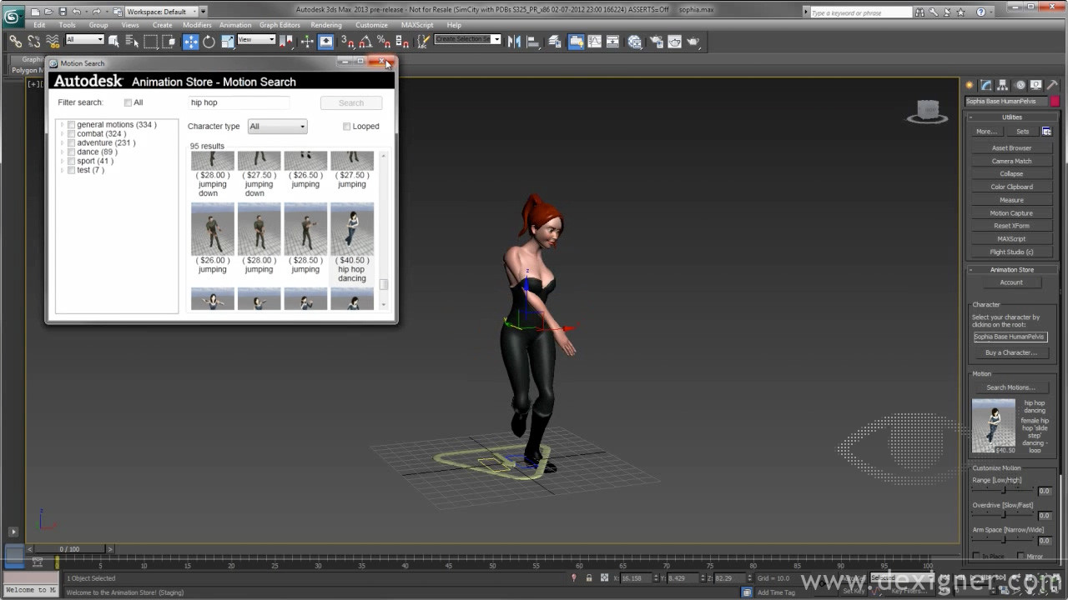Tick the test (7) checkbox
This screenshot has width=1068, height=600.
72,170
